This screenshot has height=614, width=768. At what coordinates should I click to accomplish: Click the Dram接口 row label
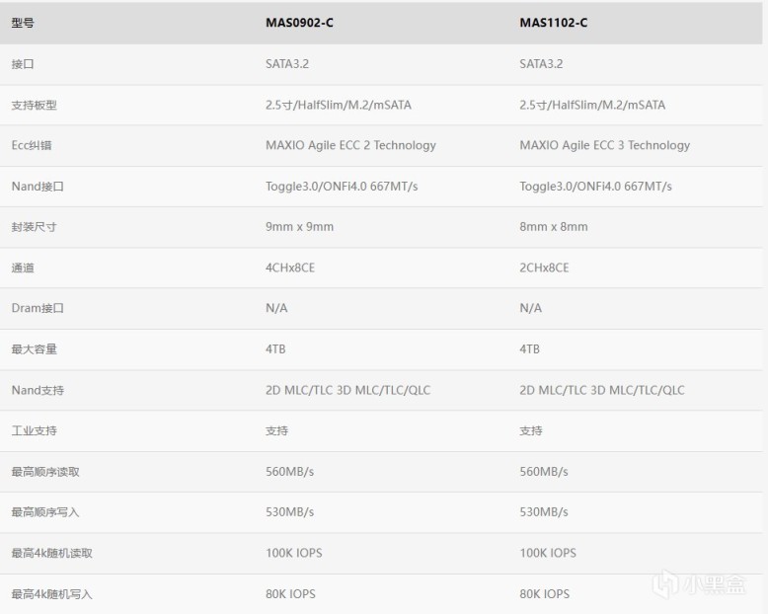[38, 308]
